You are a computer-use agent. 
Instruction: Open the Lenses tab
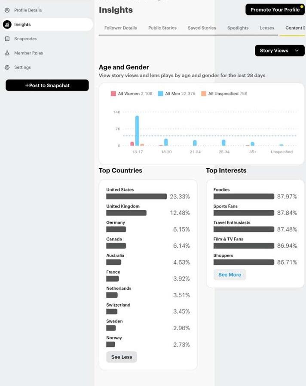pyautogui.click(x=267, y=28)
